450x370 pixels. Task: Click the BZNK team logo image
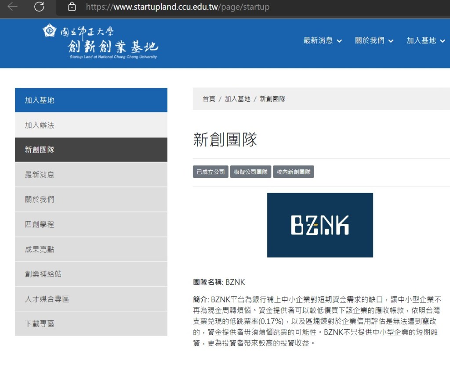click(320, 225)
